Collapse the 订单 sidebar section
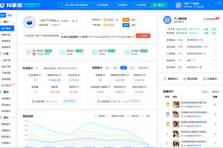Screen dimensions: 223x148 [13, 54]
